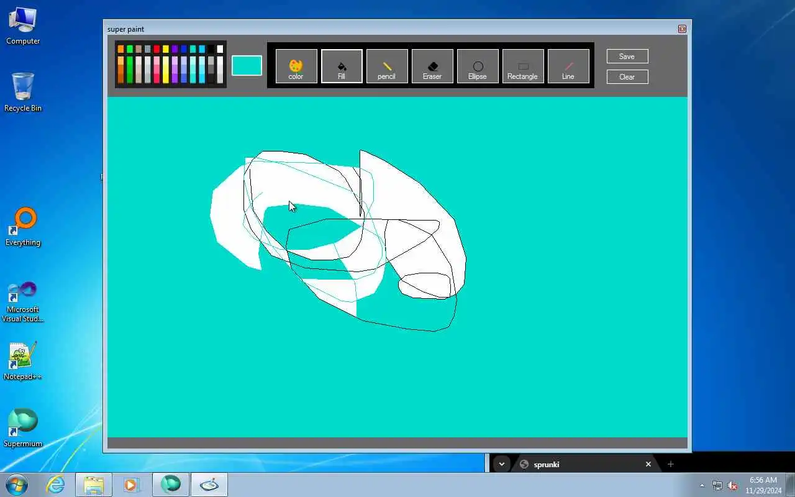Pick the green swatch in palette top row
The height and width of the screenshot is (497, 795).
130,49
